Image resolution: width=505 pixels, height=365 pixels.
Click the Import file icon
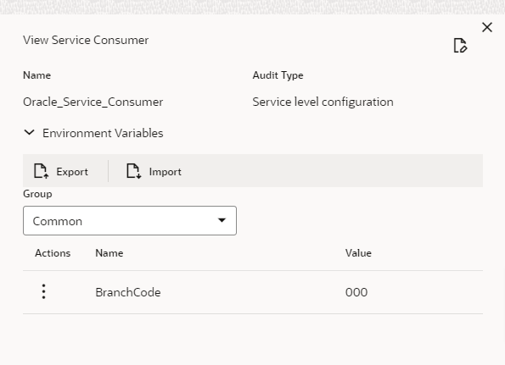[x=133, y=171]
